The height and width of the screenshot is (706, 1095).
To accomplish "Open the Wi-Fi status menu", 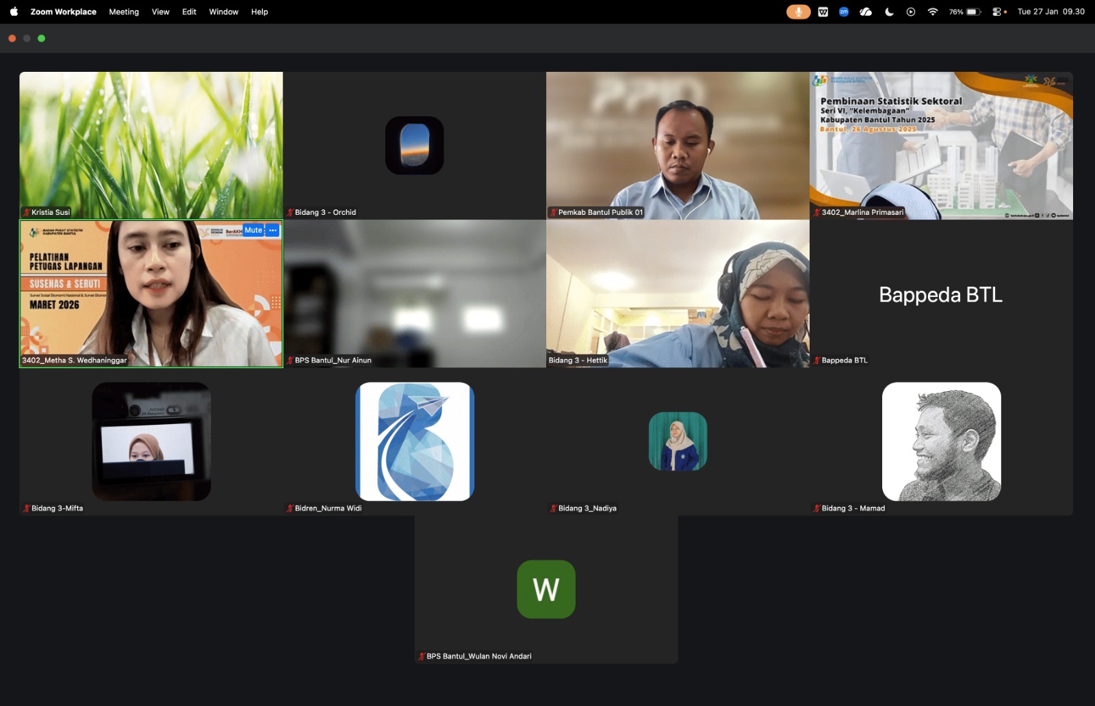I will [x=932, y=12].
